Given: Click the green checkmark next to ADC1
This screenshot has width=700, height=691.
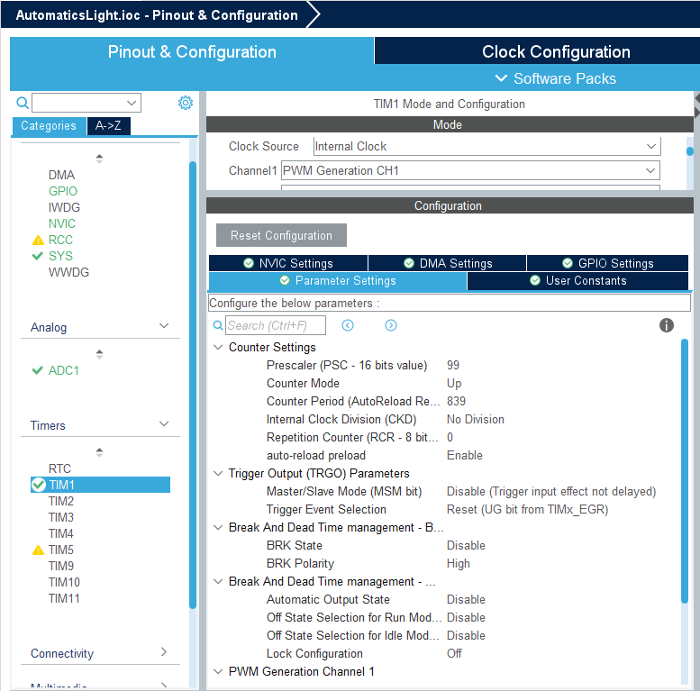Looking at the screenshot, I should (38, 370).
